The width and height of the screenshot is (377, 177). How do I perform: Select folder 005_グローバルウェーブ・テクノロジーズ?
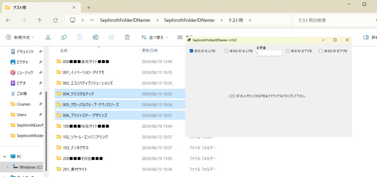tap(120, 104)
